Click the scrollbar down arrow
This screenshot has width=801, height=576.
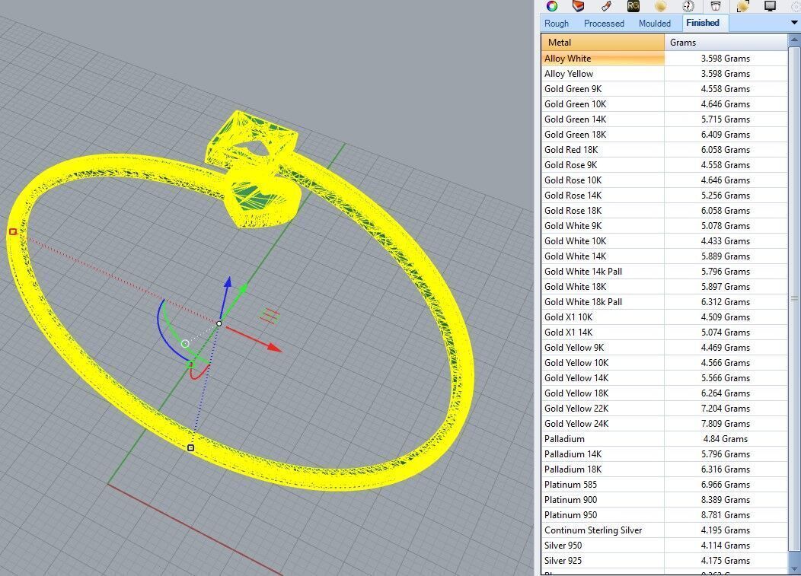(x=794, y=568)
